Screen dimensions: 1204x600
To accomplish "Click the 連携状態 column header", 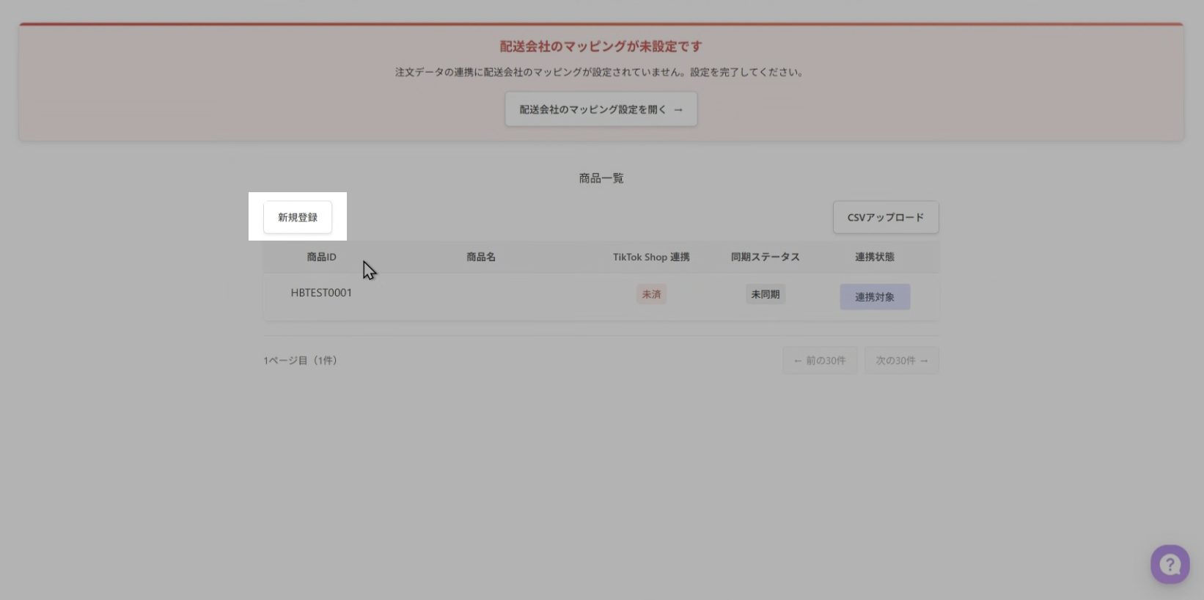I will pyautogui.click(x=875, y=257).
